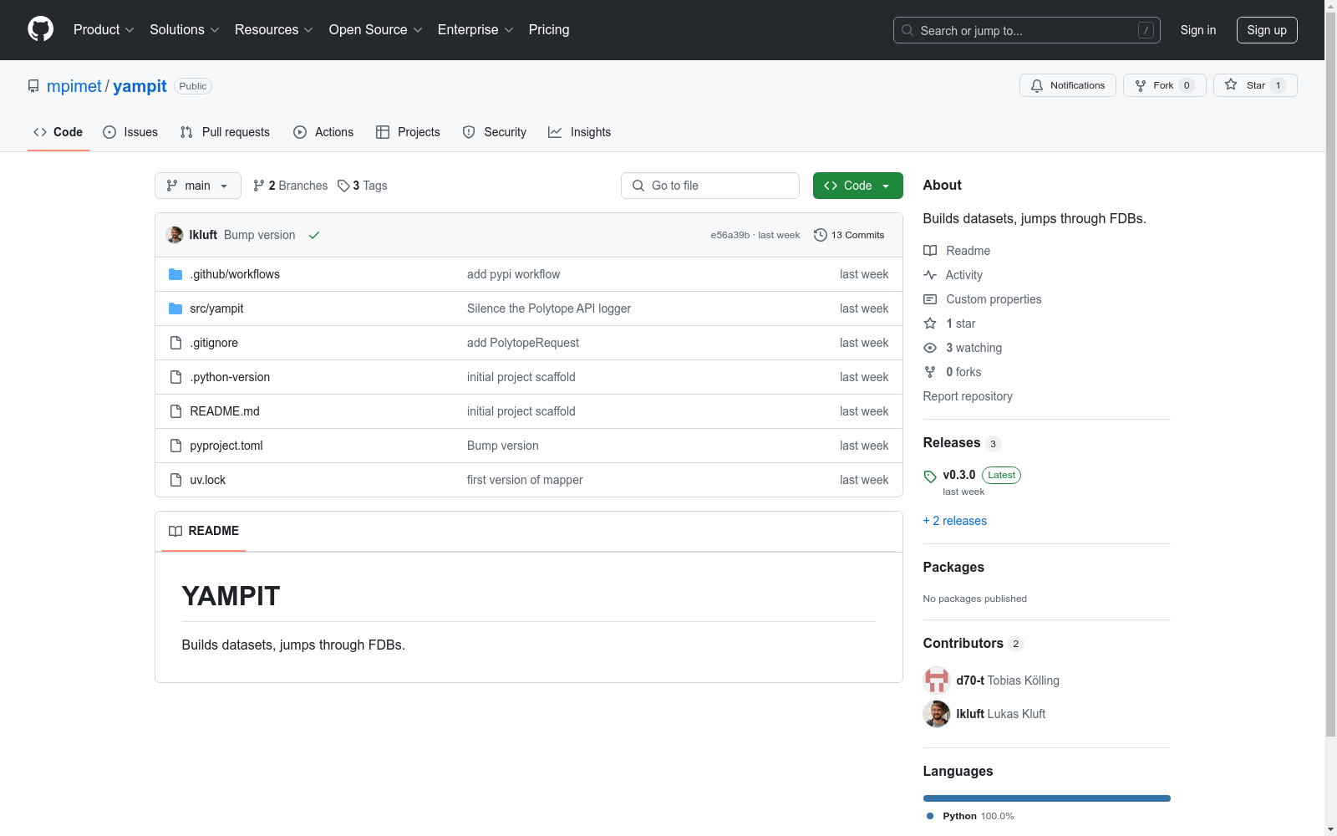Switch to the Pull requests tab
This screenshot has height=836, width=1337.
pyautogui.click(x=225, y=132)
